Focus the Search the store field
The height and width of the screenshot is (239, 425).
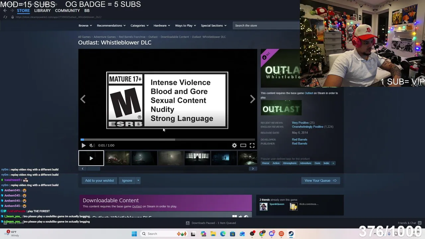tap(266, 26)
